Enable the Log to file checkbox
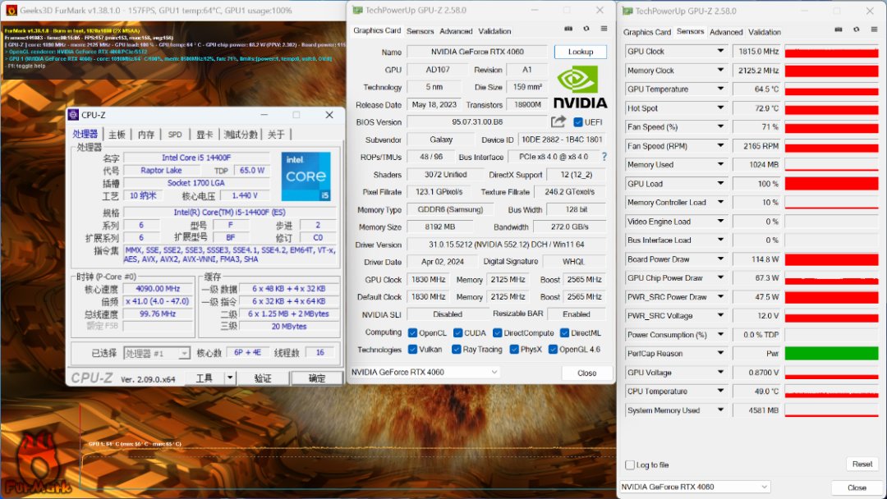 click(630, 465)
